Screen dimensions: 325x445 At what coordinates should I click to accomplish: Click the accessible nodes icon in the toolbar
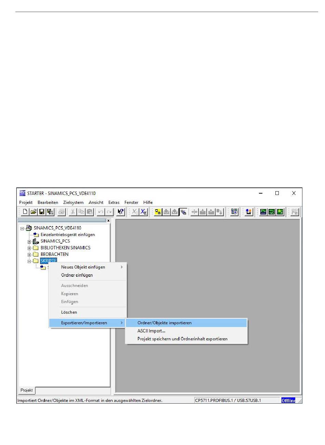coord(234,212)
